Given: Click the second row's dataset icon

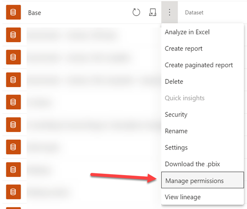Looking at the screenshot, I should click(x=13, y=35).
